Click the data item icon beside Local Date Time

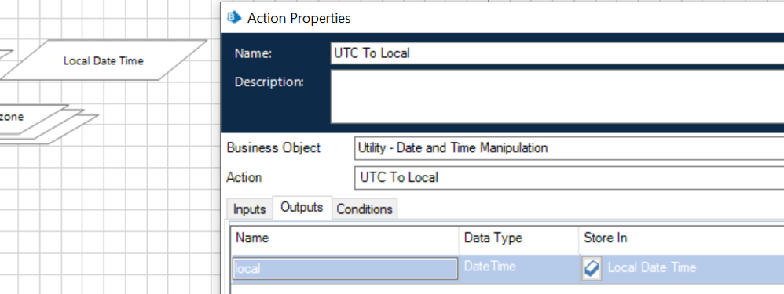click(x=592, y=268)
